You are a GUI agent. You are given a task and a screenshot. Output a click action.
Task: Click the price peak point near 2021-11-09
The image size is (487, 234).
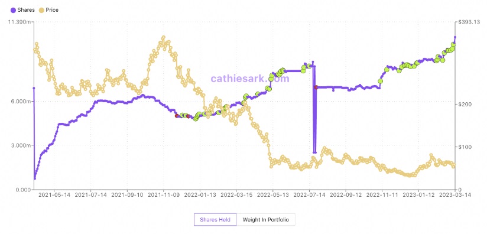164,37
